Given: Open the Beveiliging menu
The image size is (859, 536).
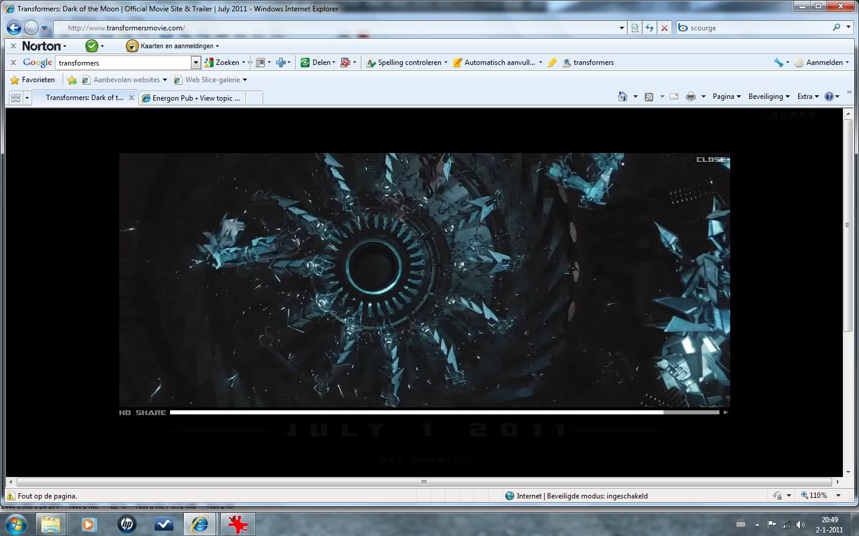Looking at the screenshot, I should pyautogui.click(x=769, y=96).
